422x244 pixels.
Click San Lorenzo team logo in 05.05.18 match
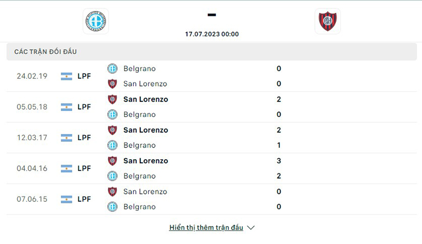(x=112, y=99)
